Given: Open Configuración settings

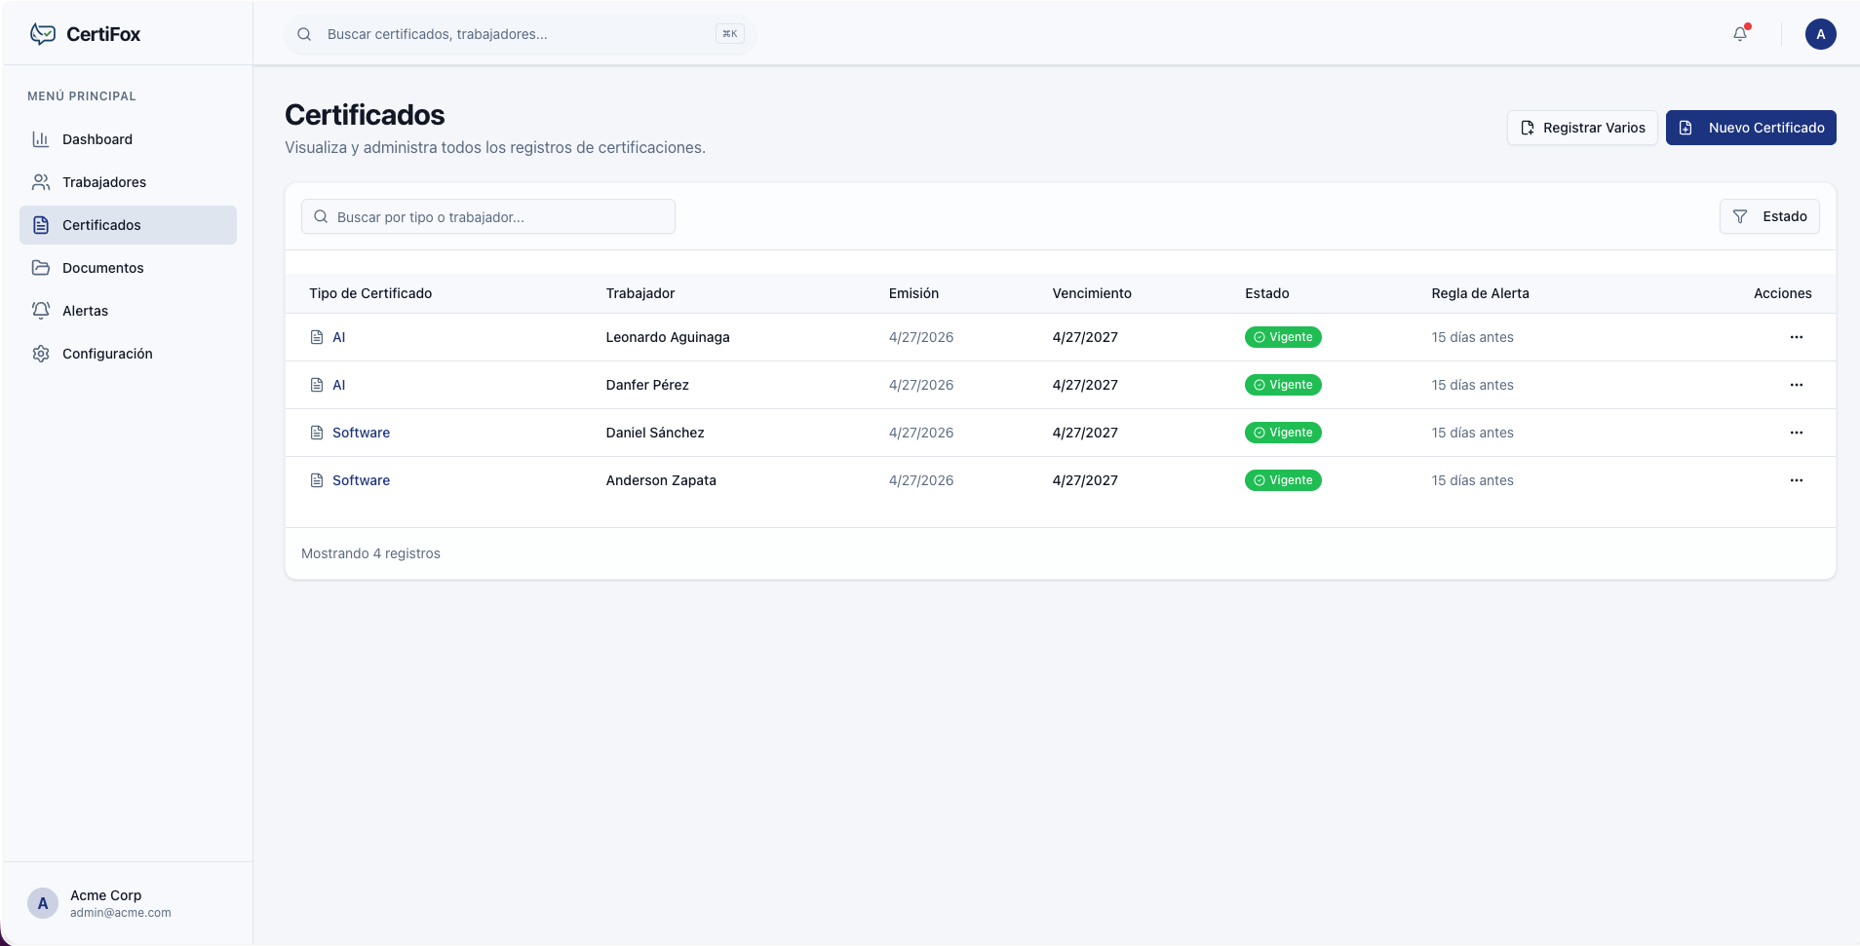Looking at the screenshot, I should click(107, 354).
